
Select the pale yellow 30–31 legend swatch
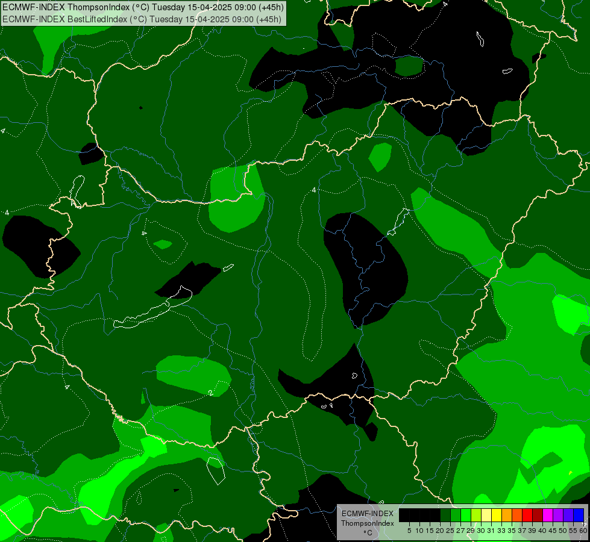pyautogui.click(x=486, y=515)
